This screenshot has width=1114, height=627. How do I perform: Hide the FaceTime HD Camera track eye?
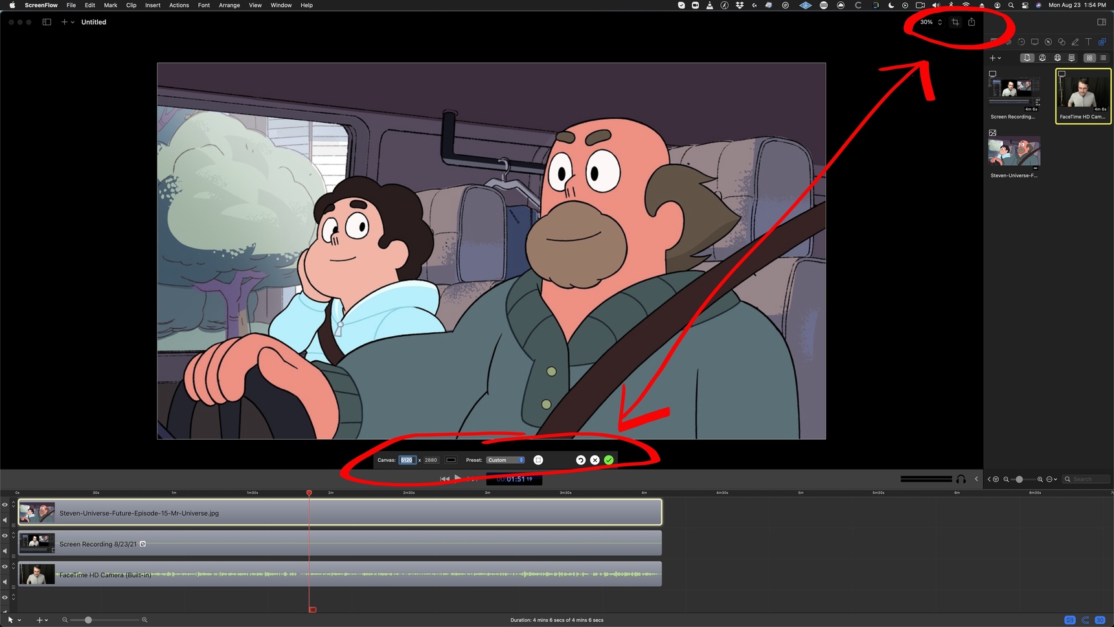pos(5,567)
